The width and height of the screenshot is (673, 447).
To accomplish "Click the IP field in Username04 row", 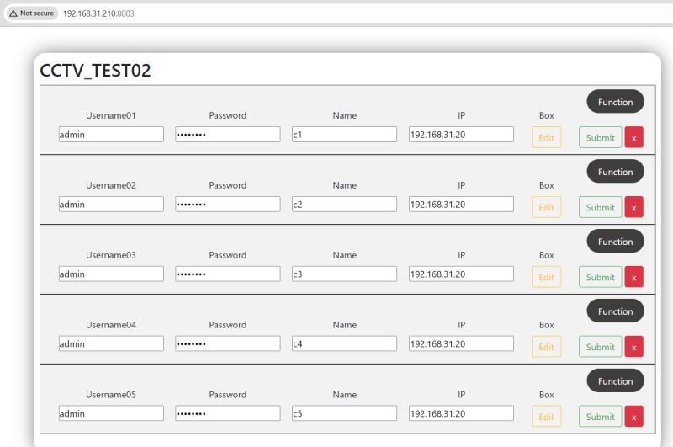I will tap(461, 343).
